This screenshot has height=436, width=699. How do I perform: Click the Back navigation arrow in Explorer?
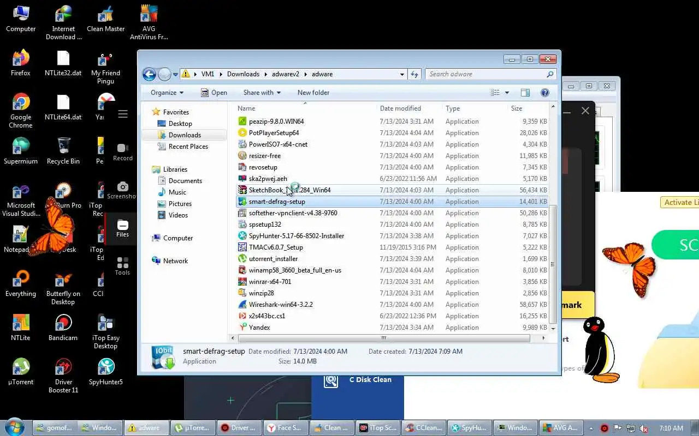(149, 74)
